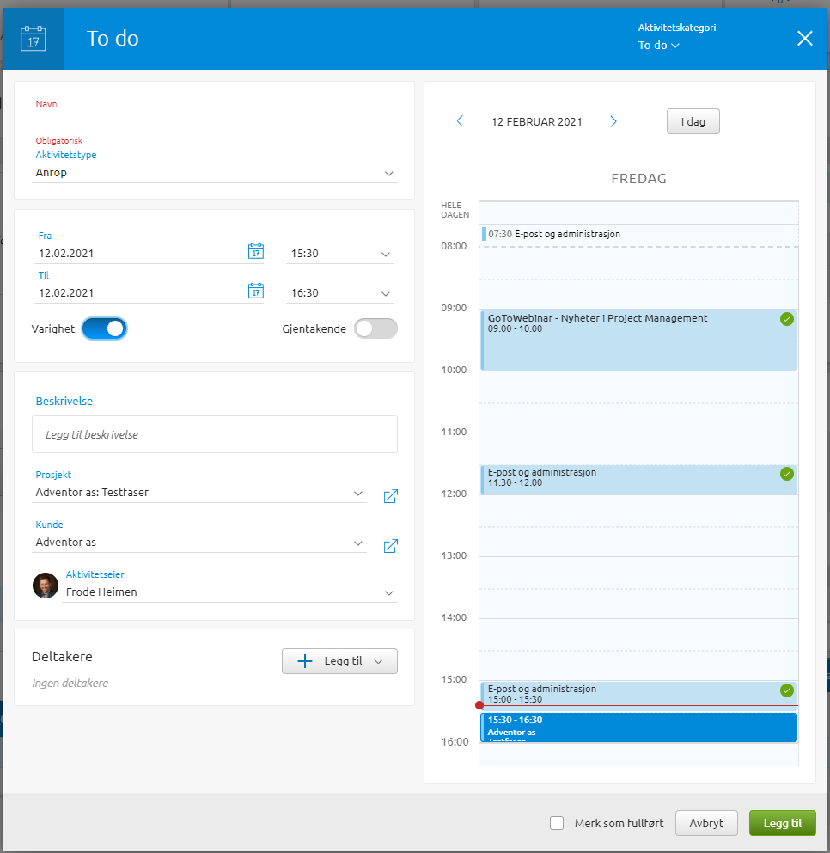Go to next day with right arrow
This screenshot has width=830, height=853.
point(613,122)
